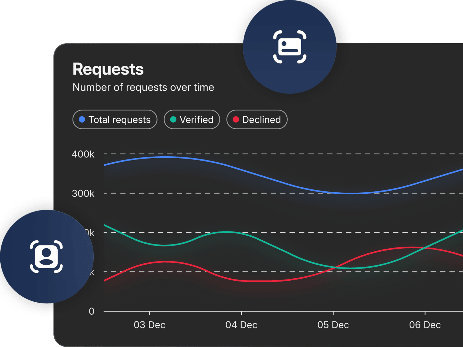This screenshot has height=347, width=463.
Task: Click the 300k y-axis label
Action: (x=83, y=193)
